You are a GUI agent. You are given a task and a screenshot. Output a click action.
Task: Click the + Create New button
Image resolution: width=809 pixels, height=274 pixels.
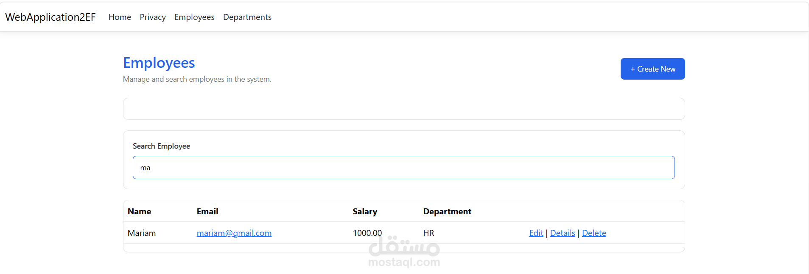pyautogui.click(x=652, y=69)
